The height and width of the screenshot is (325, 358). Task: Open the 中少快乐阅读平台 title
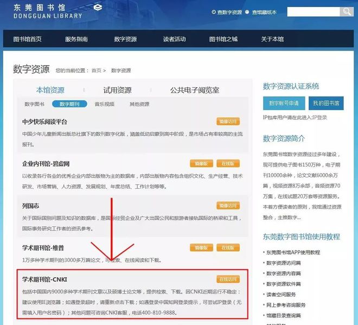pyautogui.click(x=44, y=122)
